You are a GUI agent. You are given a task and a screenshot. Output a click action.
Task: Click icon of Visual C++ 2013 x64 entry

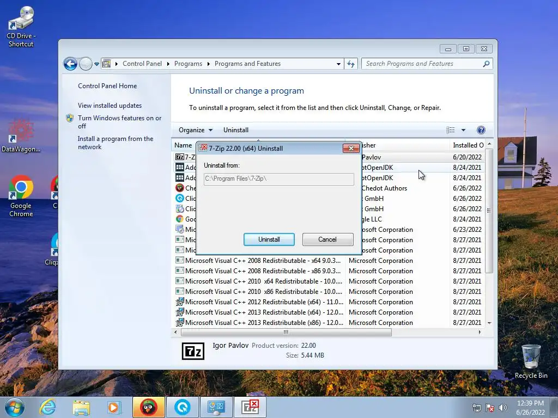[180, 312]
